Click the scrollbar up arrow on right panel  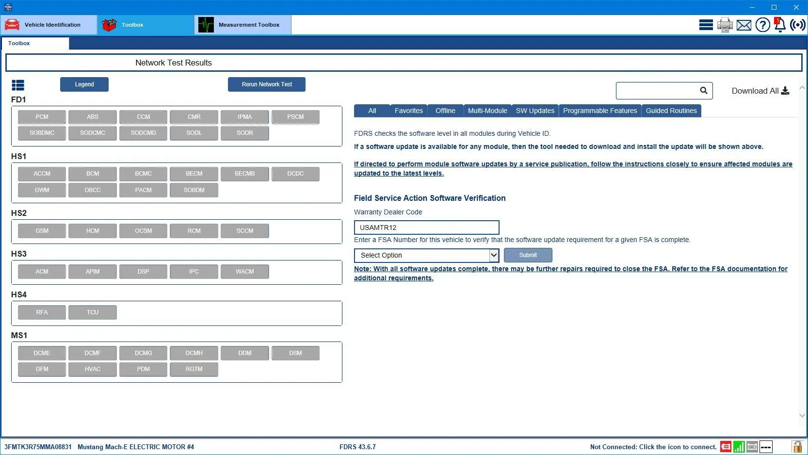[x=802, y=88]
